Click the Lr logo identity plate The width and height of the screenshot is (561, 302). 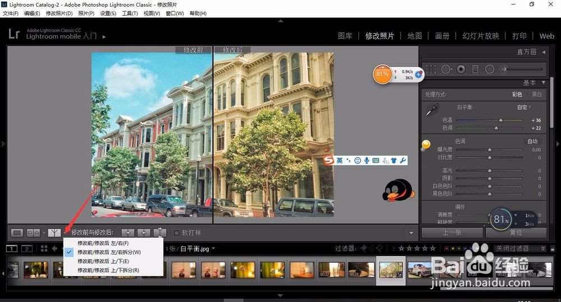click(14, 34)
